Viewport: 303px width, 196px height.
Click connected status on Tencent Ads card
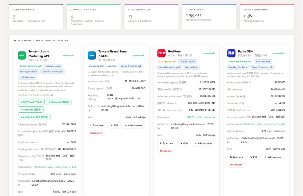tap(69, 56)
